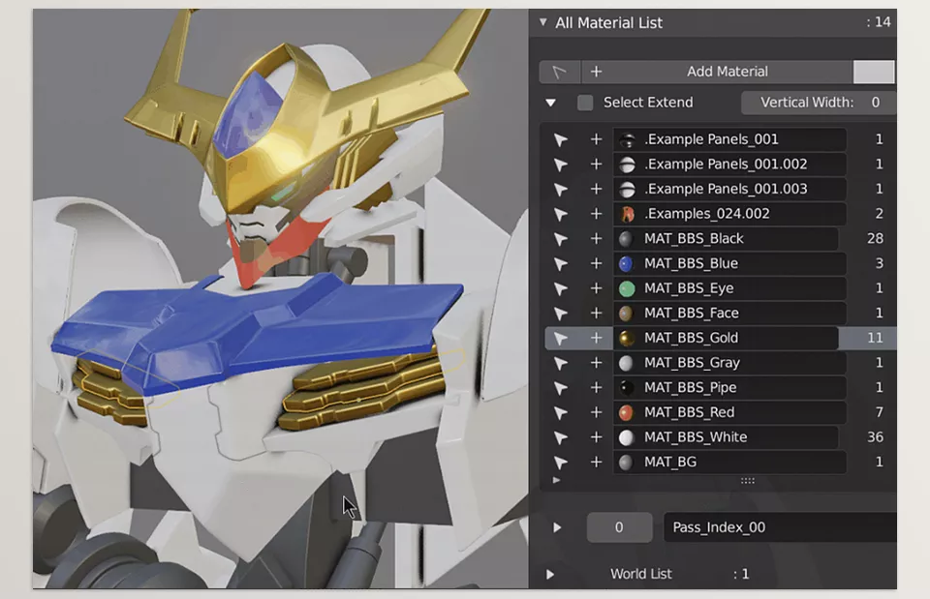Click select arrow for MAT_BBS_Eye
This screenshot has width=930, height=599.
560,288
